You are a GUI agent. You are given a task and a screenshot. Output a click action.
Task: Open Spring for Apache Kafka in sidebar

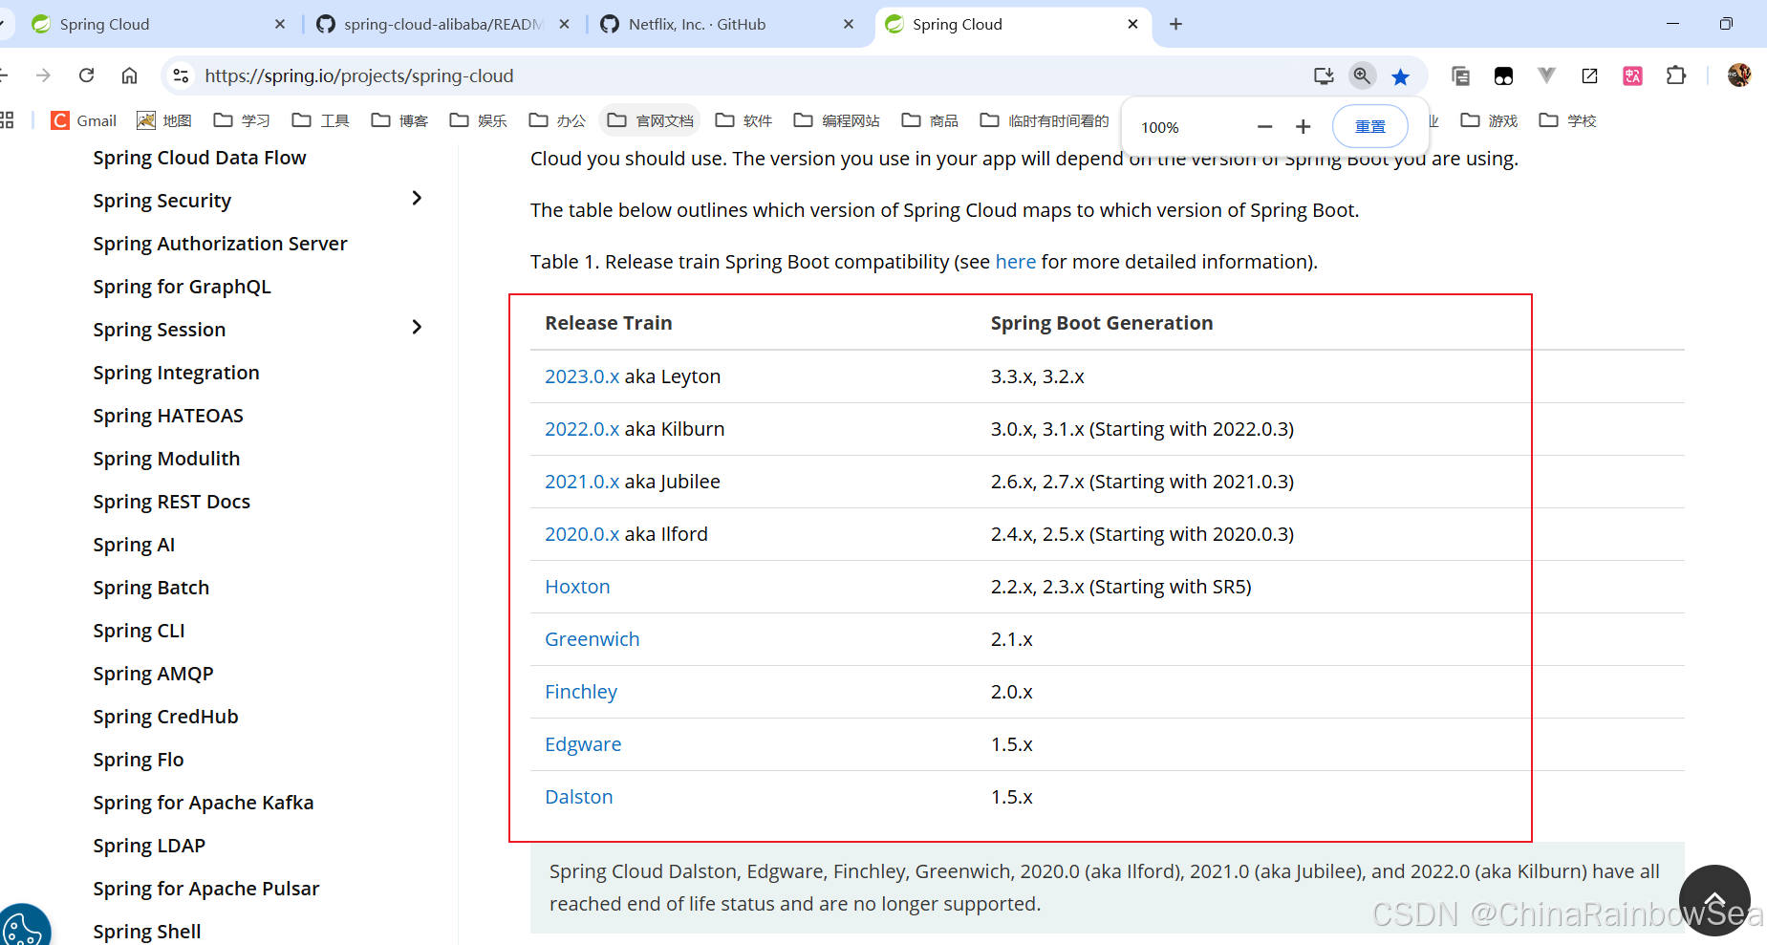(x=203, y=803)
